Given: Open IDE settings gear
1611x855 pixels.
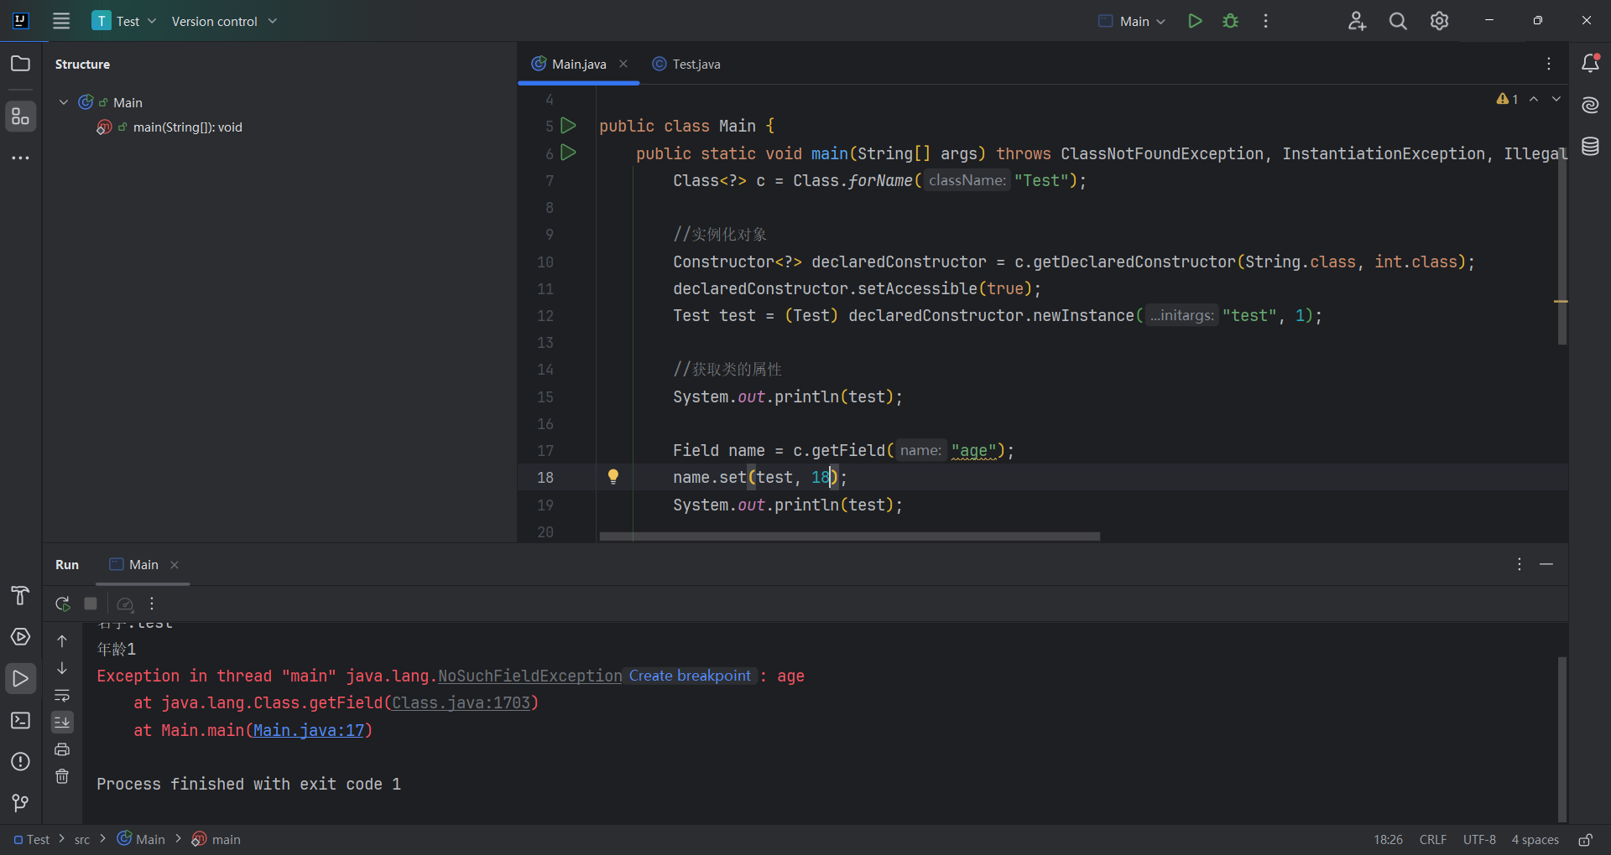Looking at the screenshot, I should [x=1439, y=21].
